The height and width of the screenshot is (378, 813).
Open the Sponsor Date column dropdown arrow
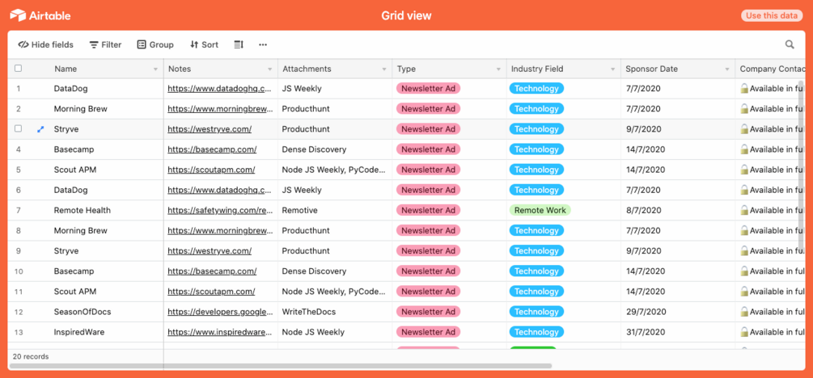[x=726, y=69]
